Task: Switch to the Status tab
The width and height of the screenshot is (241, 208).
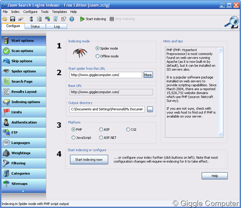Action: click(35, 27)
